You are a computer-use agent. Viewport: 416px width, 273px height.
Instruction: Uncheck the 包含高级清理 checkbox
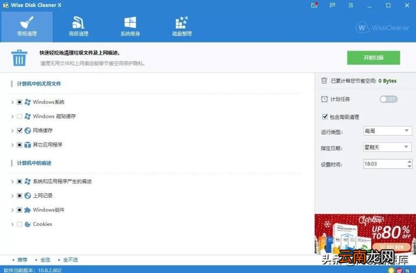coord(325,116)
